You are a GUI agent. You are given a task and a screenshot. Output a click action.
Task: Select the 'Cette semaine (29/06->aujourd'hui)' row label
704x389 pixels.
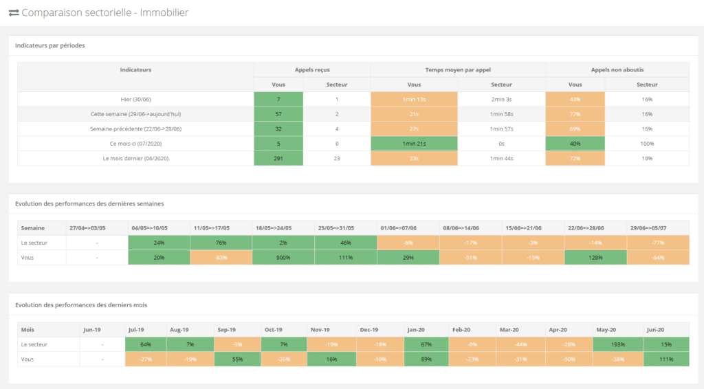coord(135,114)
